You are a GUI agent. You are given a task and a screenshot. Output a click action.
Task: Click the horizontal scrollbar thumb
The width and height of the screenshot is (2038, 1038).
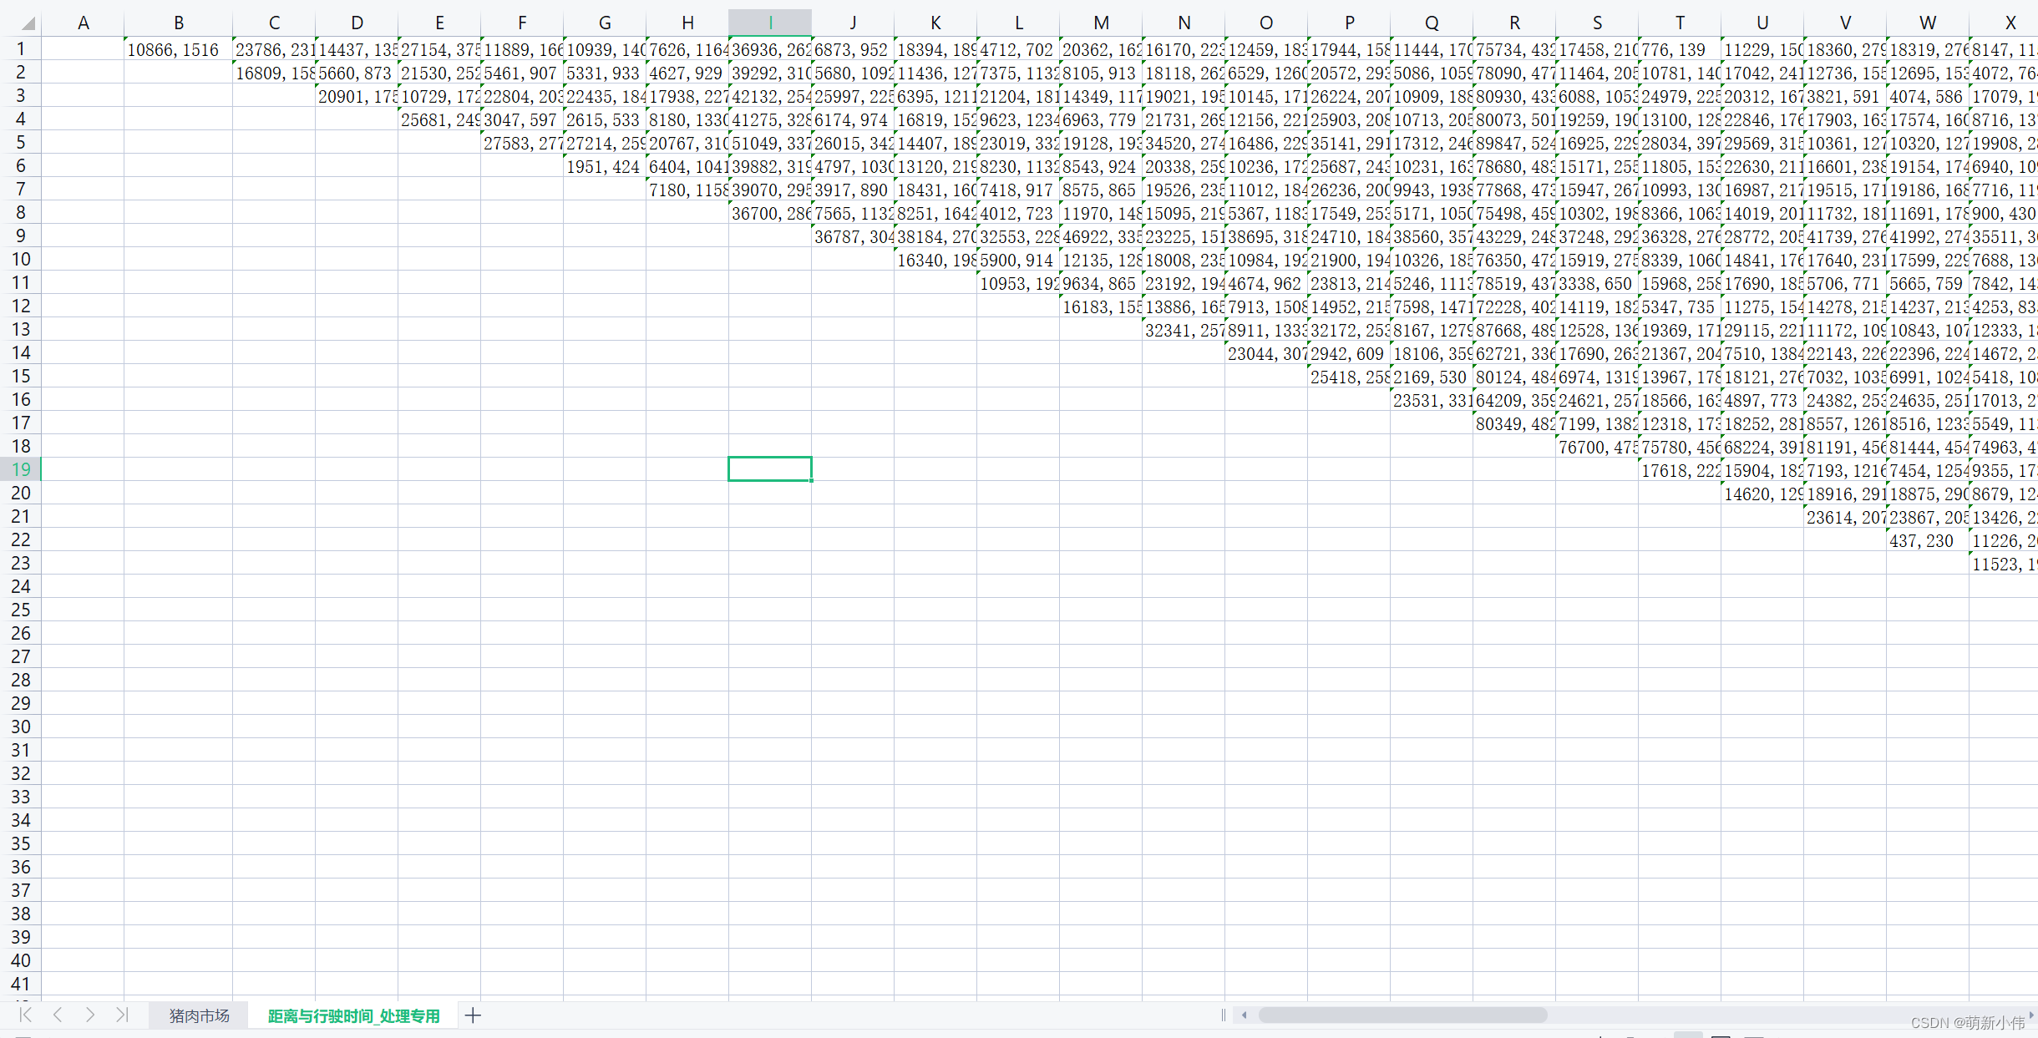(1402, 1015)
